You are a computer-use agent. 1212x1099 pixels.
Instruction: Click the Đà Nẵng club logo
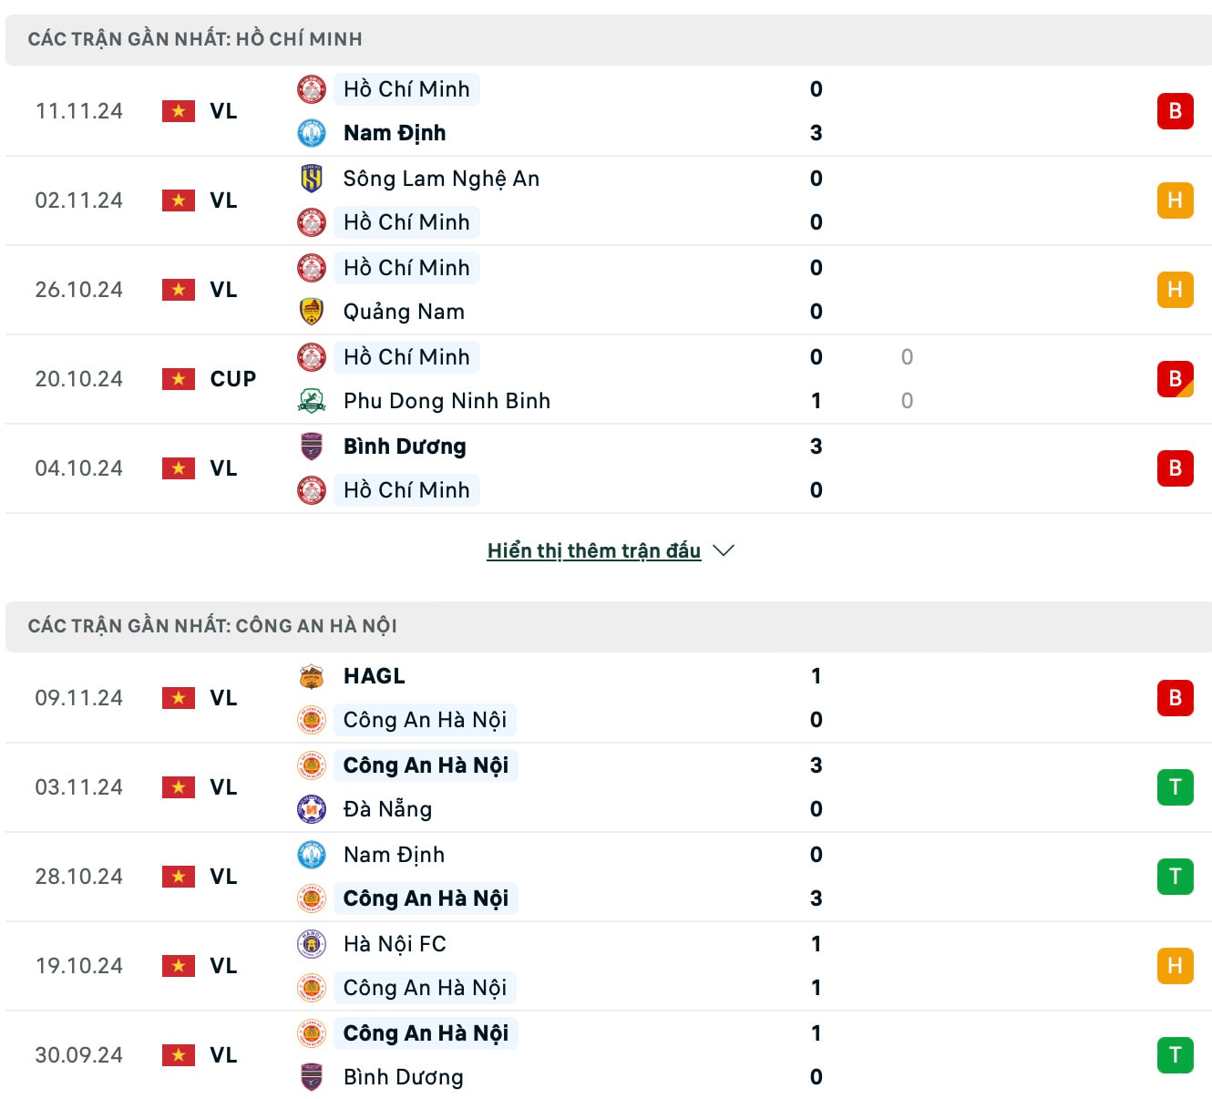tap(312, 809)
